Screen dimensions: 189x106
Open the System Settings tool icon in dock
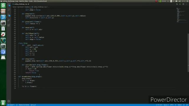coord(3,34)
